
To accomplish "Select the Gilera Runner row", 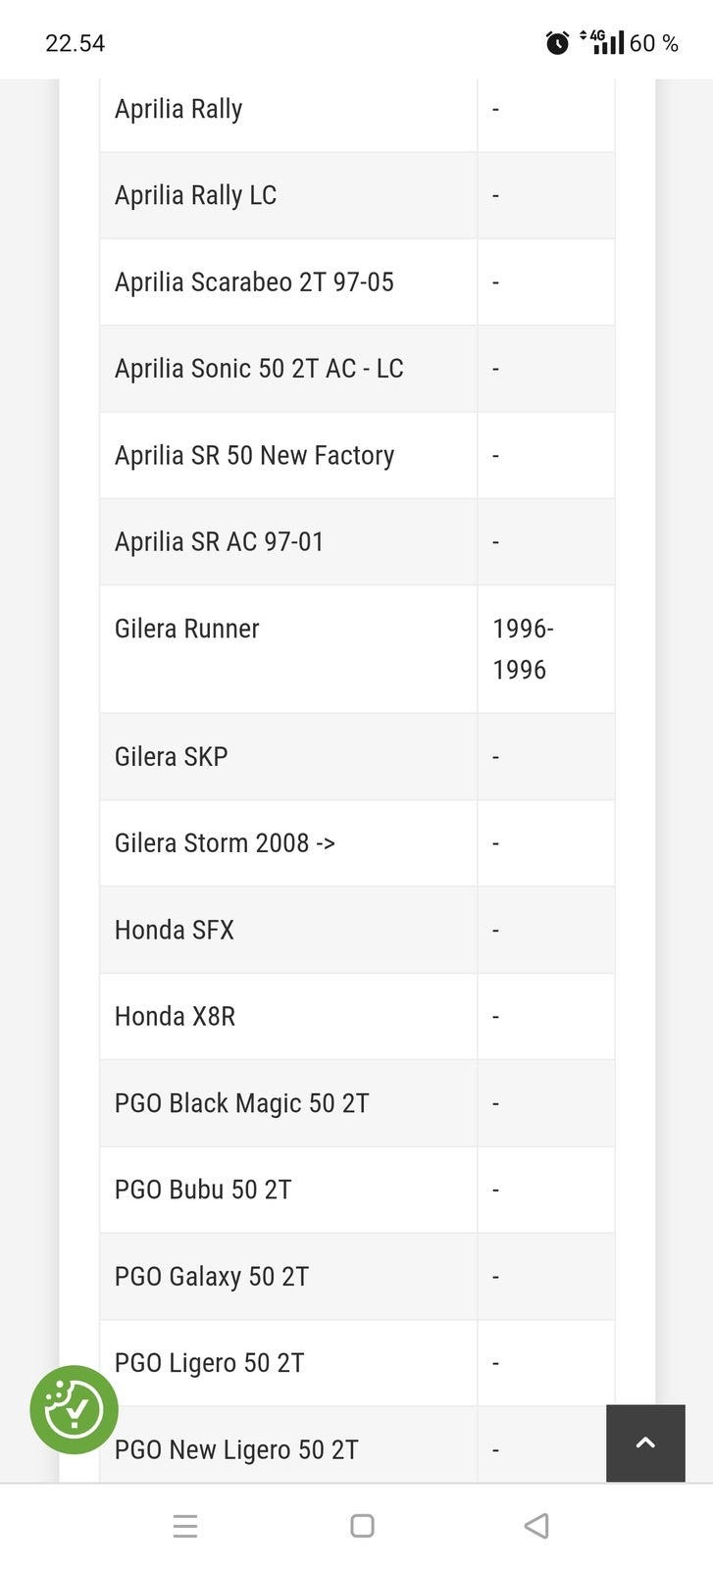I will tap(187, 629).
